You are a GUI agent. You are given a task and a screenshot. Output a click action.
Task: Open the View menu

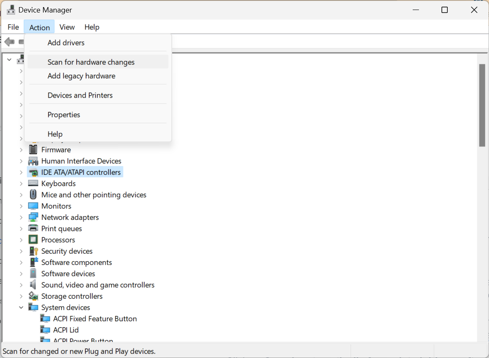click(x=67, y=27)
